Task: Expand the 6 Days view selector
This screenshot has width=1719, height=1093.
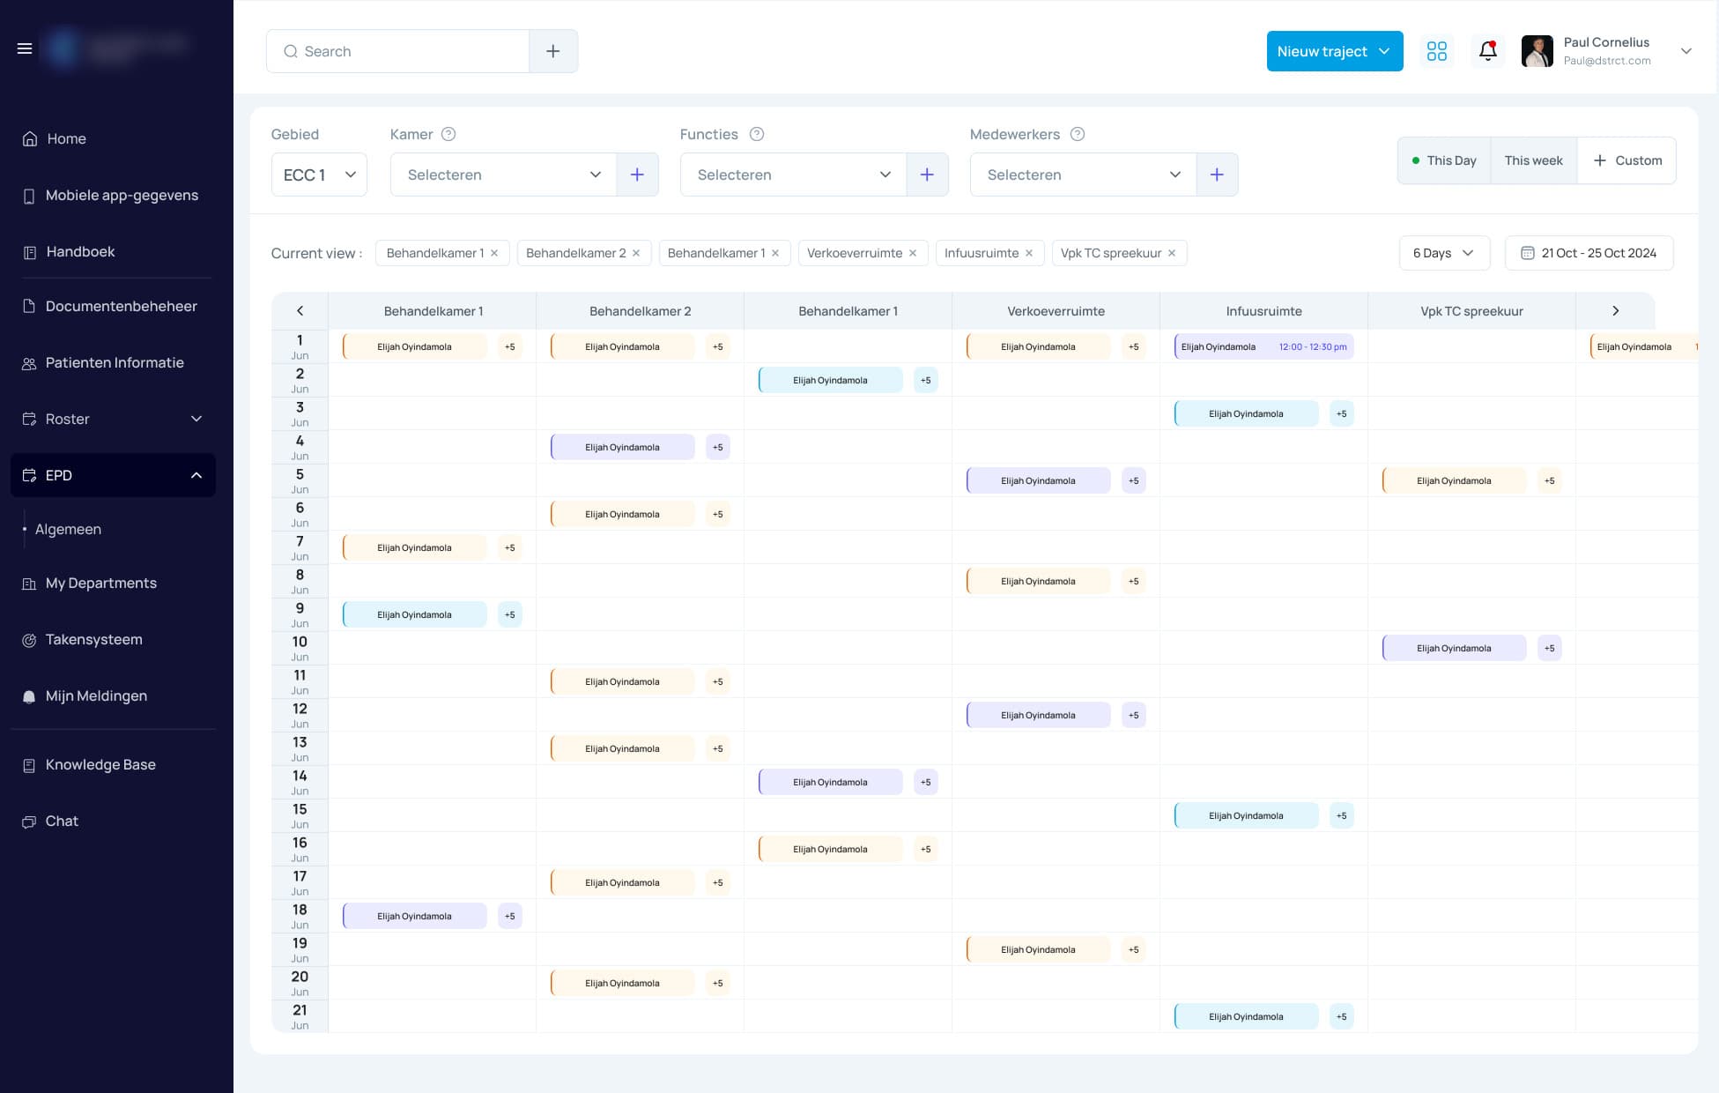Action: coord(1443,253)
